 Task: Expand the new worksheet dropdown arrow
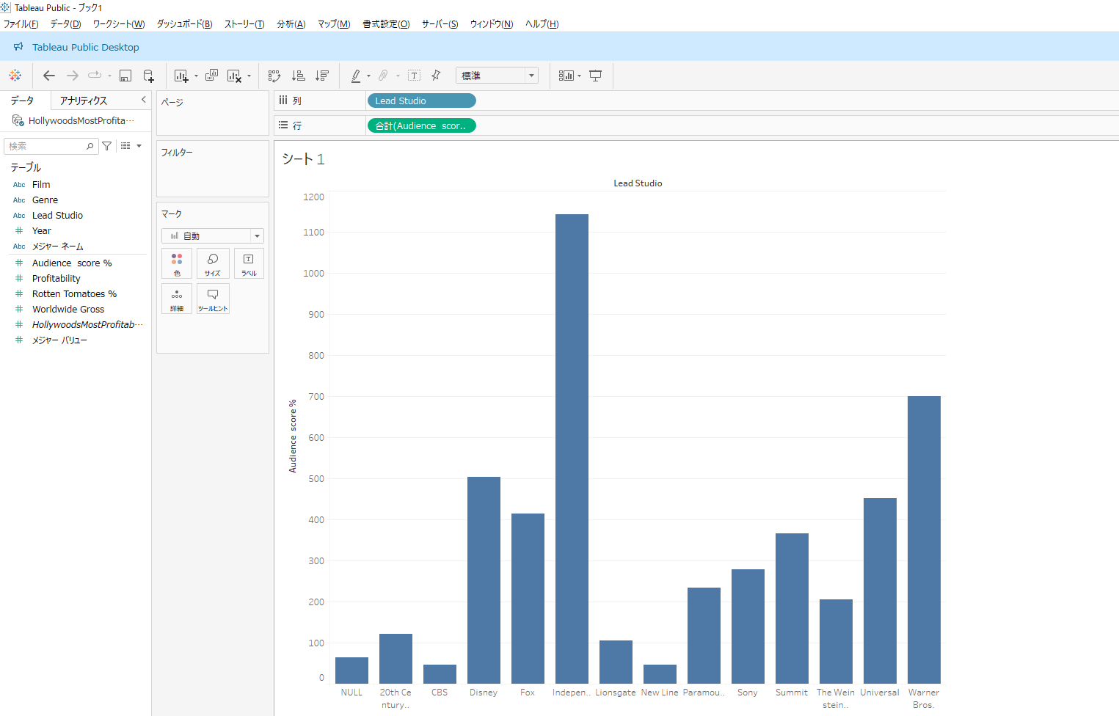(196, 76)
